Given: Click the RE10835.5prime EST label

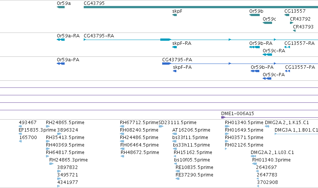Looking at the screenshot, I should coord(194,167).
